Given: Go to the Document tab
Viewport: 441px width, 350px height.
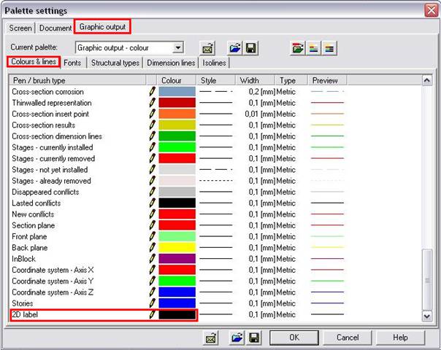Looking at the screenshot, I should (x=55, y=28).
